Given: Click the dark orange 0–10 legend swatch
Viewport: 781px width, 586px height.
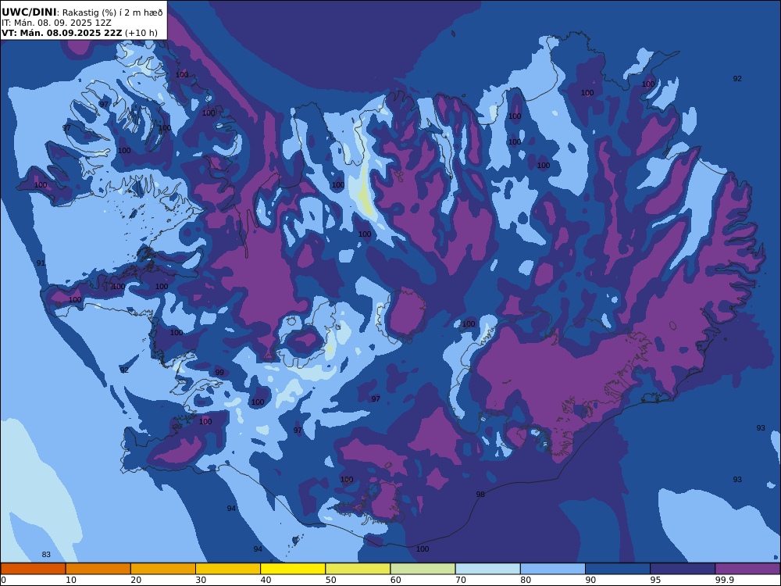Looking at the screenshot, I should coord(34,569).
